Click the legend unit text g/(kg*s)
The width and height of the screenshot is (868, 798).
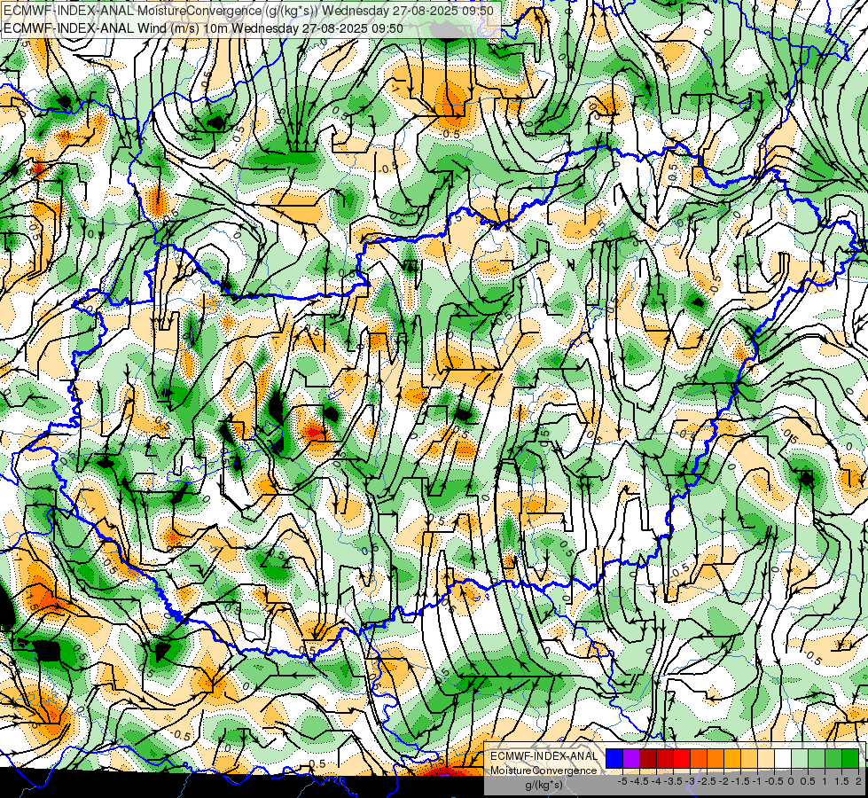coord(543,785)
